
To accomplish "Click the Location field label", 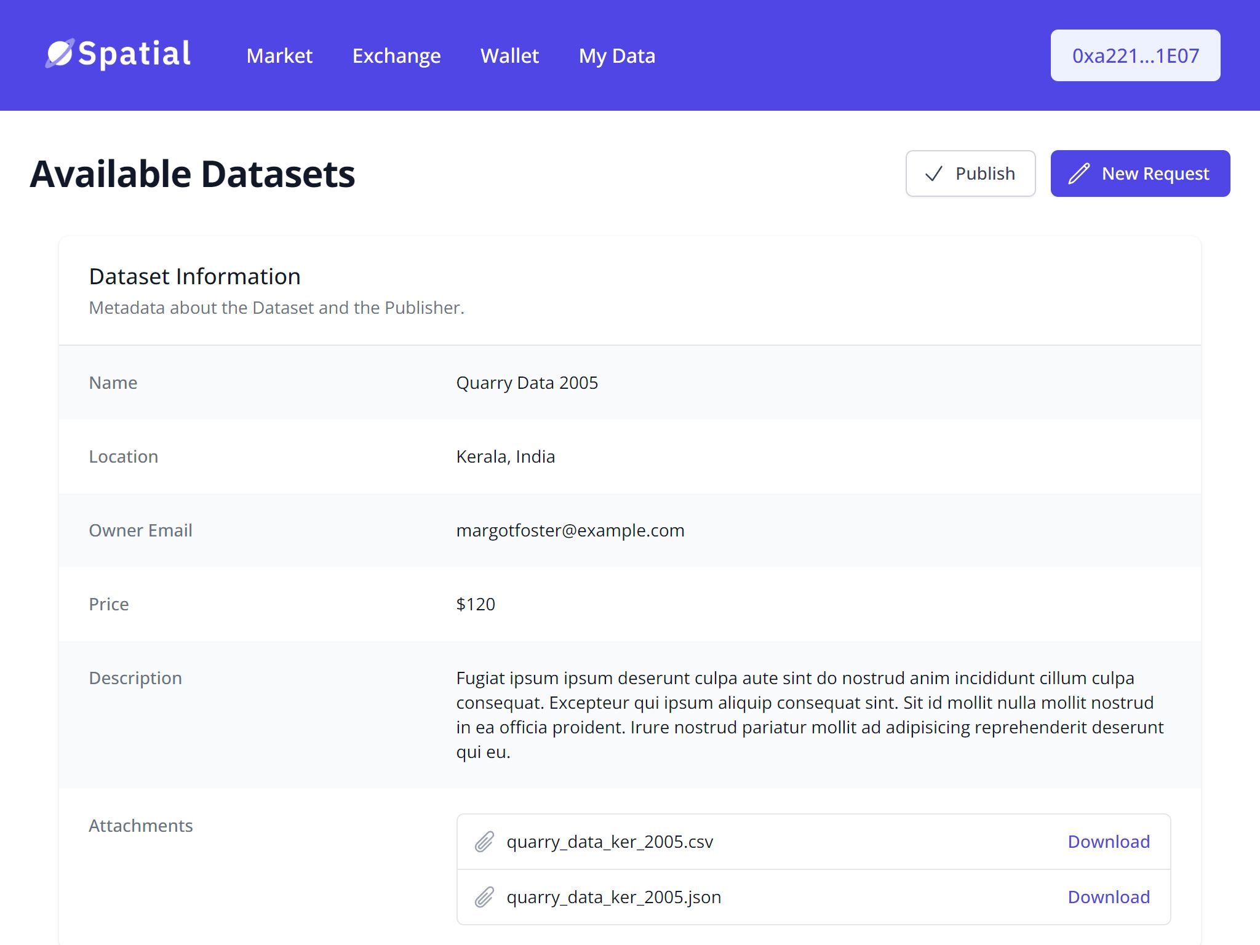I will click(x=124, y=457).
